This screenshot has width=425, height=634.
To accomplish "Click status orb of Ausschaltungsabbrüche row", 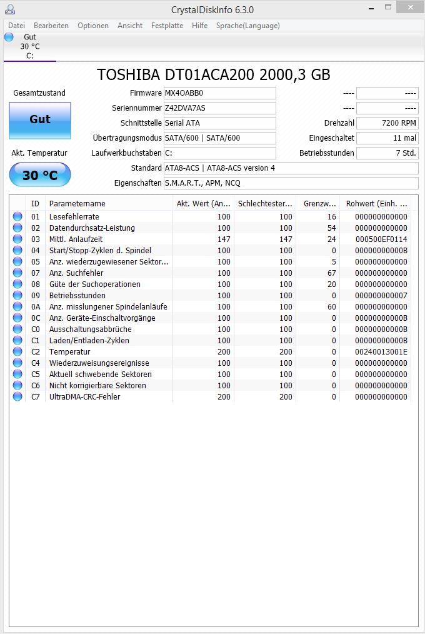I will [x=17, y=329].
